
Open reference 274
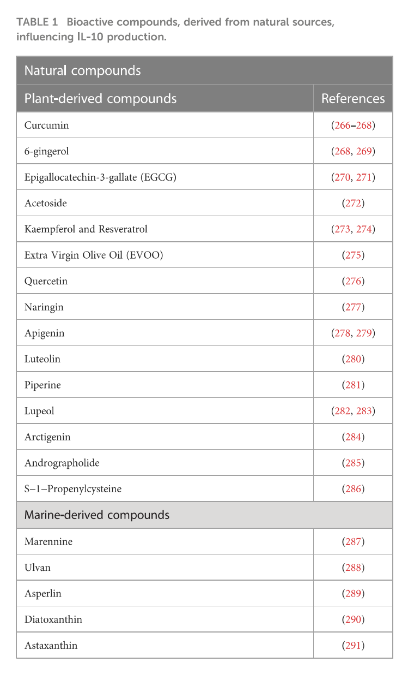coord(364,229)
